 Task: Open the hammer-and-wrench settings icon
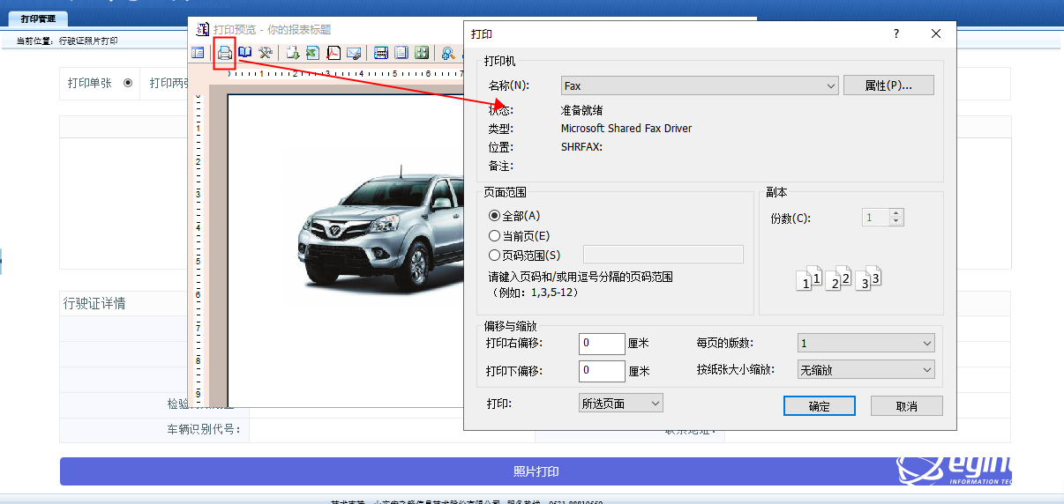point(265,53)
